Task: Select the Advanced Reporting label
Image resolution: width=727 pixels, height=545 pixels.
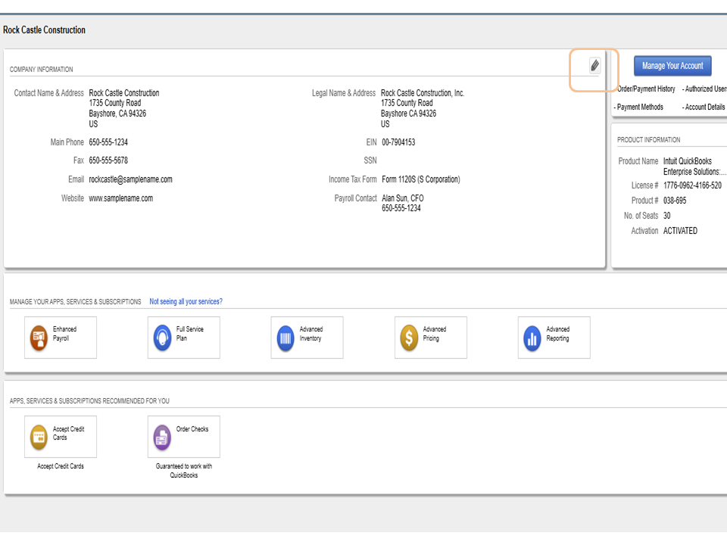Action: click(x=558, y=334)
